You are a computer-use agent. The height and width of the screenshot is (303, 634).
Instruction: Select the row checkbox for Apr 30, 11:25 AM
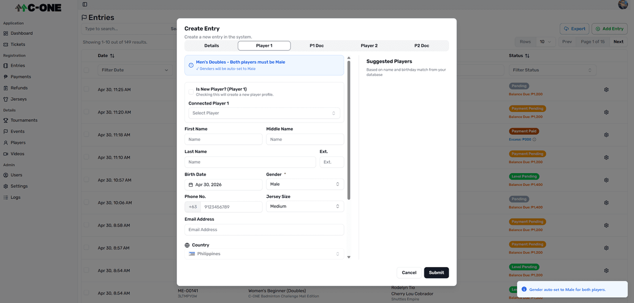[86, 89]
